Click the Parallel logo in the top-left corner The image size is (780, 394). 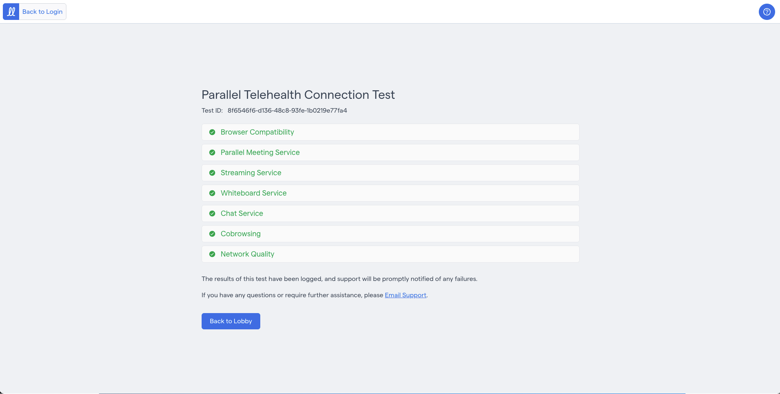tap(11, 11)
